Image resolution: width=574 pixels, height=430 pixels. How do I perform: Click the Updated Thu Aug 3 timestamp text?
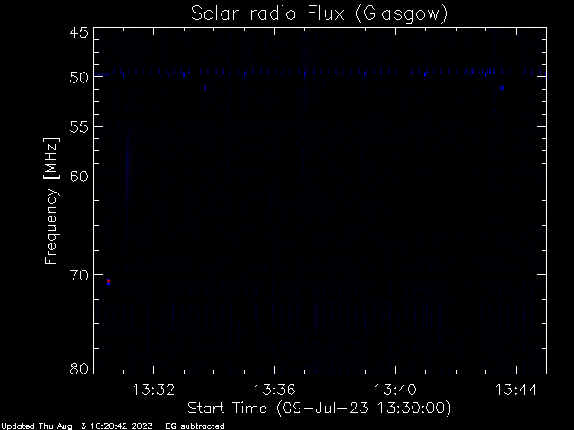pyautogui.click(x=77, y=426)
